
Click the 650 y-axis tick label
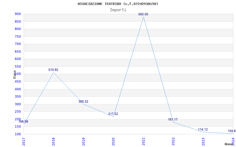[18, 52]
